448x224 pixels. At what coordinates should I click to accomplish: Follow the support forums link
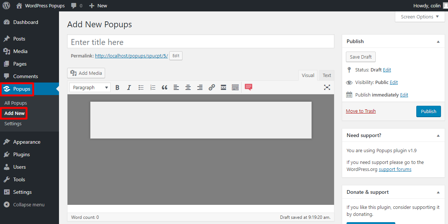tap(395, 169)
